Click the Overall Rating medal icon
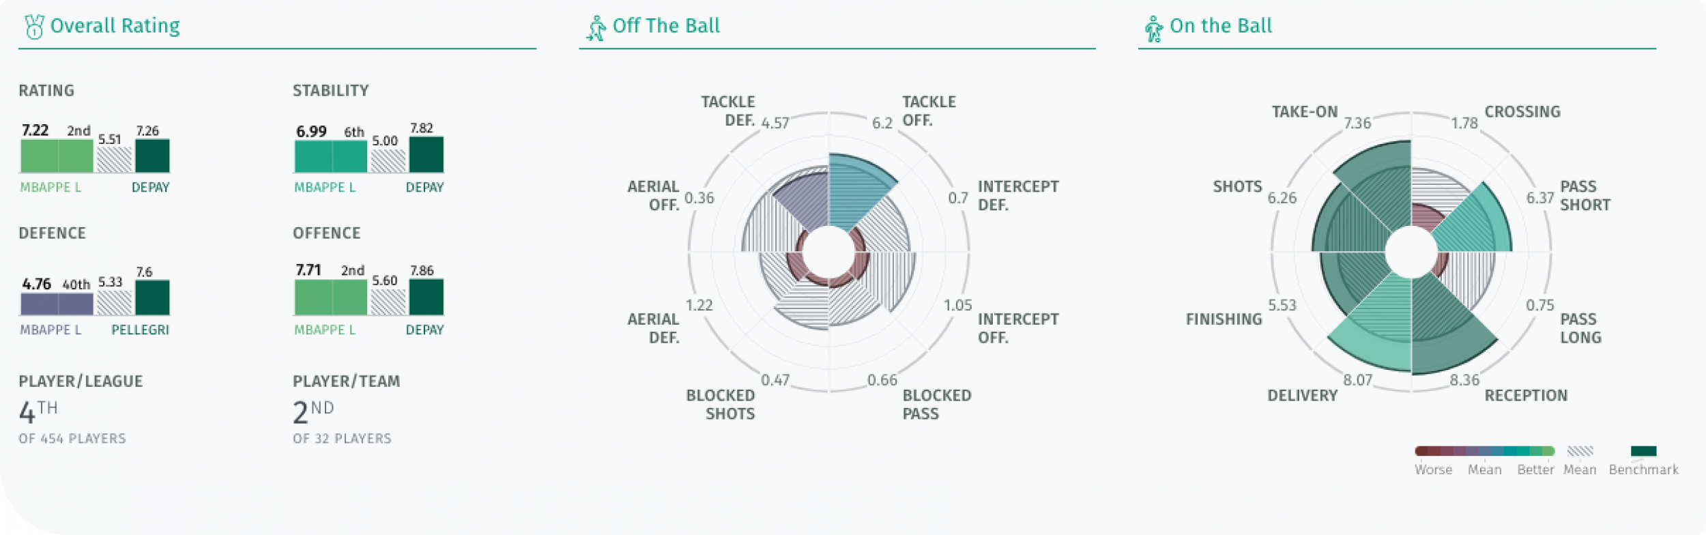The image size is (1706, 535). (x=34, y=27)
